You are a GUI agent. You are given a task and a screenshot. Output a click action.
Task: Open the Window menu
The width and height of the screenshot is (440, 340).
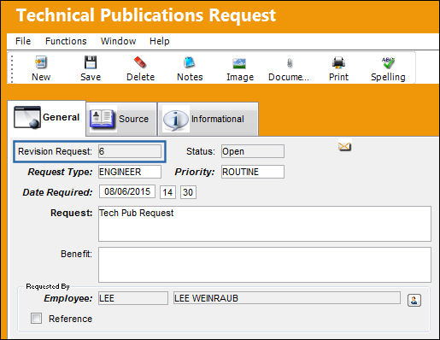pos(118,41)
